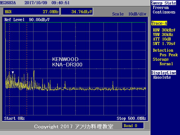Screen dimensions: 180x135
Task: Select the Pos Peak detection value
Action: [x=169, y=55]
